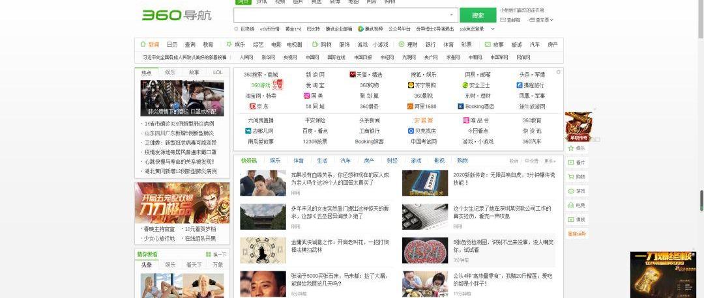The height and width of the screenshot is (298, 704).
Task: Open the sidebar 购物 cart icon
Action: pos(570,176)
